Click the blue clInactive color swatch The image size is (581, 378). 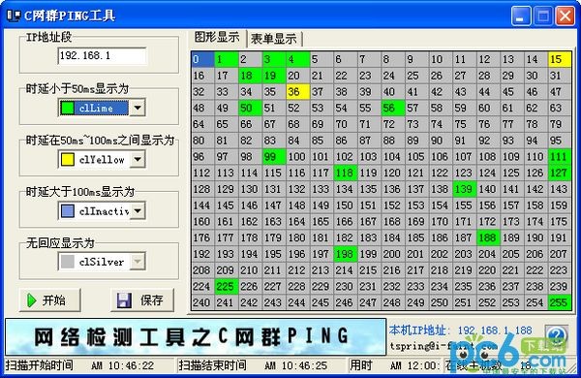point(68,211)
